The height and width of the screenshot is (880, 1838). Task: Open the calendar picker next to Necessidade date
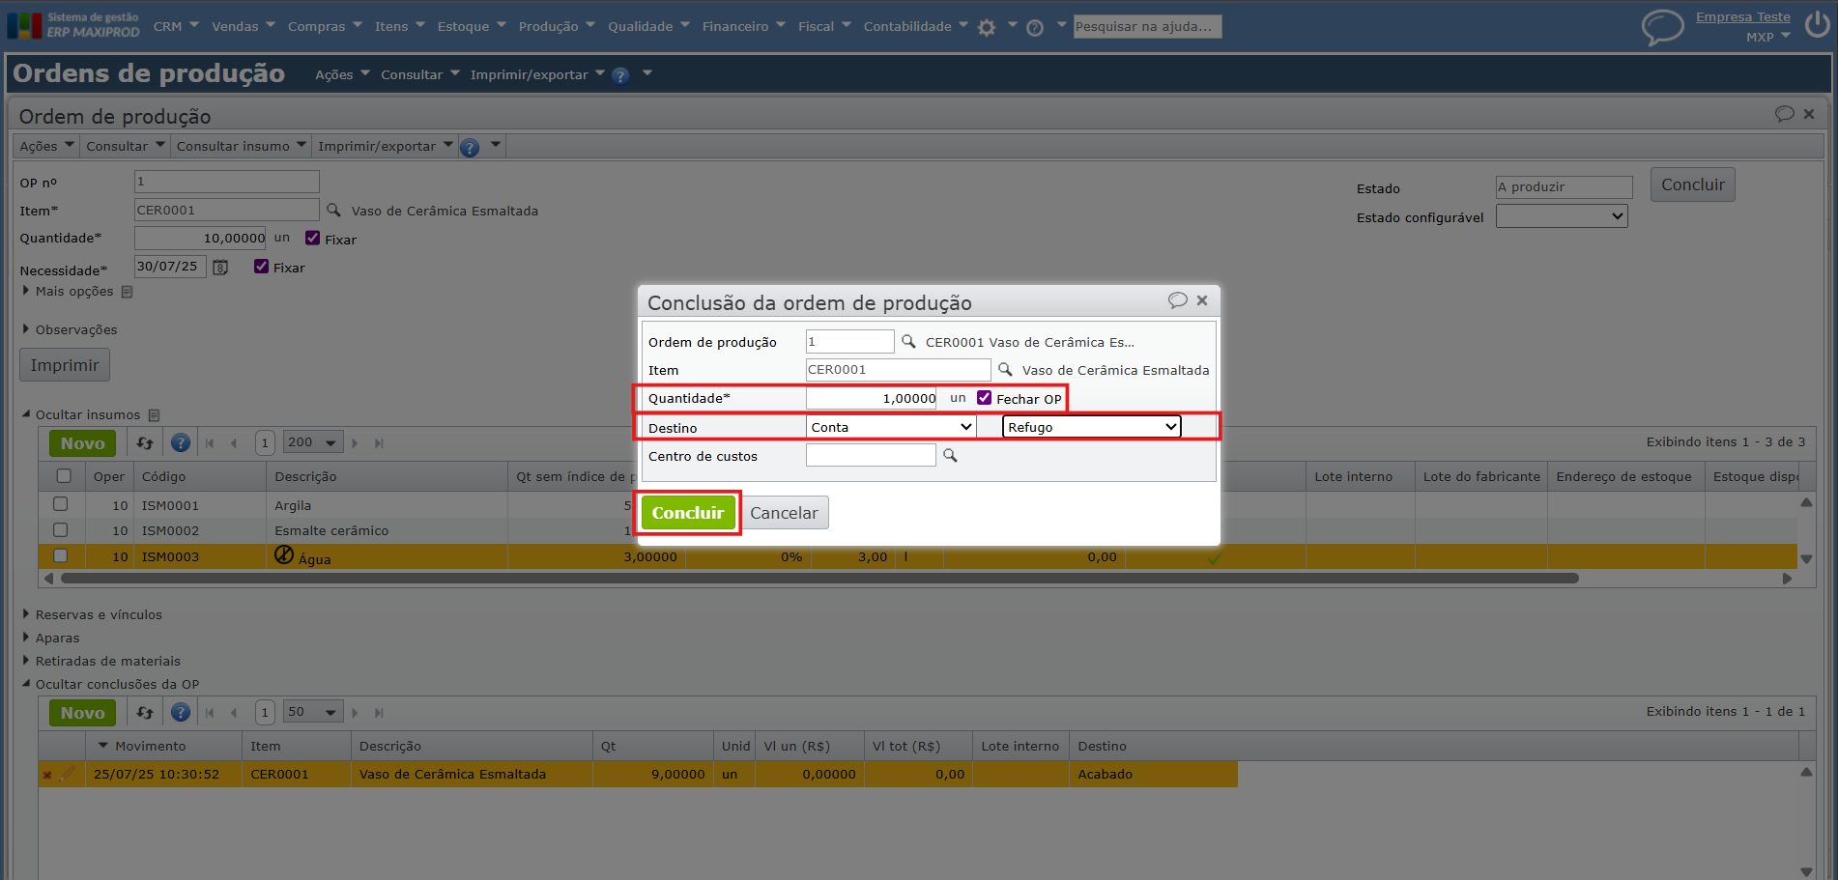point(220,268)
